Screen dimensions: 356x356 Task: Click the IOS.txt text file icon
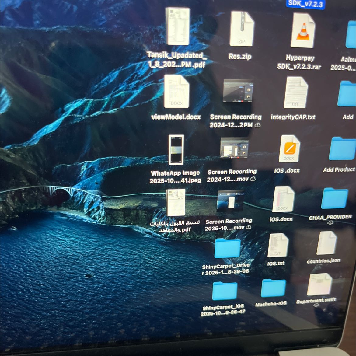click(x=277, y=246)
